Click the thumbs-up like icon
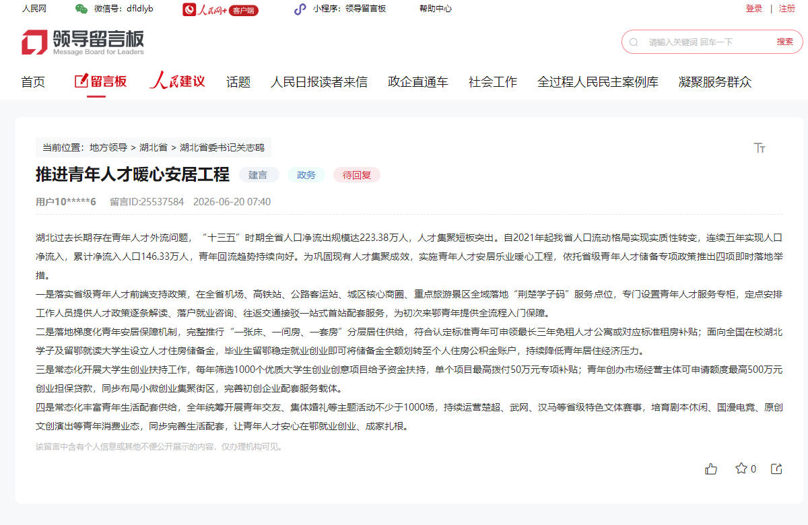Image resolution: width=808 pixels, height=525 pixels. (x=711, y=469)
